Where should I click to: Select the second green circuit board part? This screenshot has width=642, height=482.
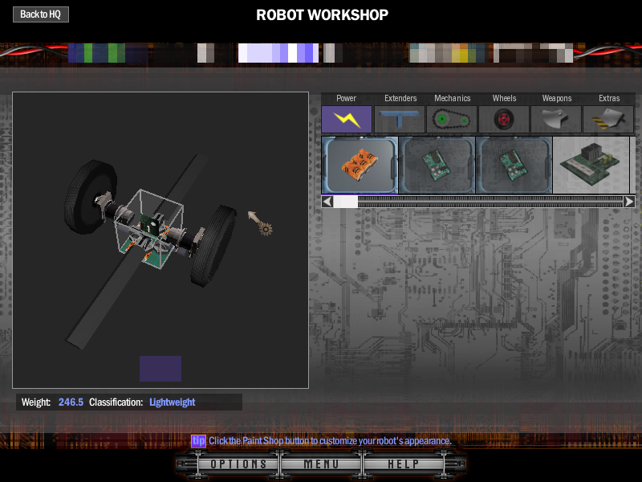click(x=437, y=165)
